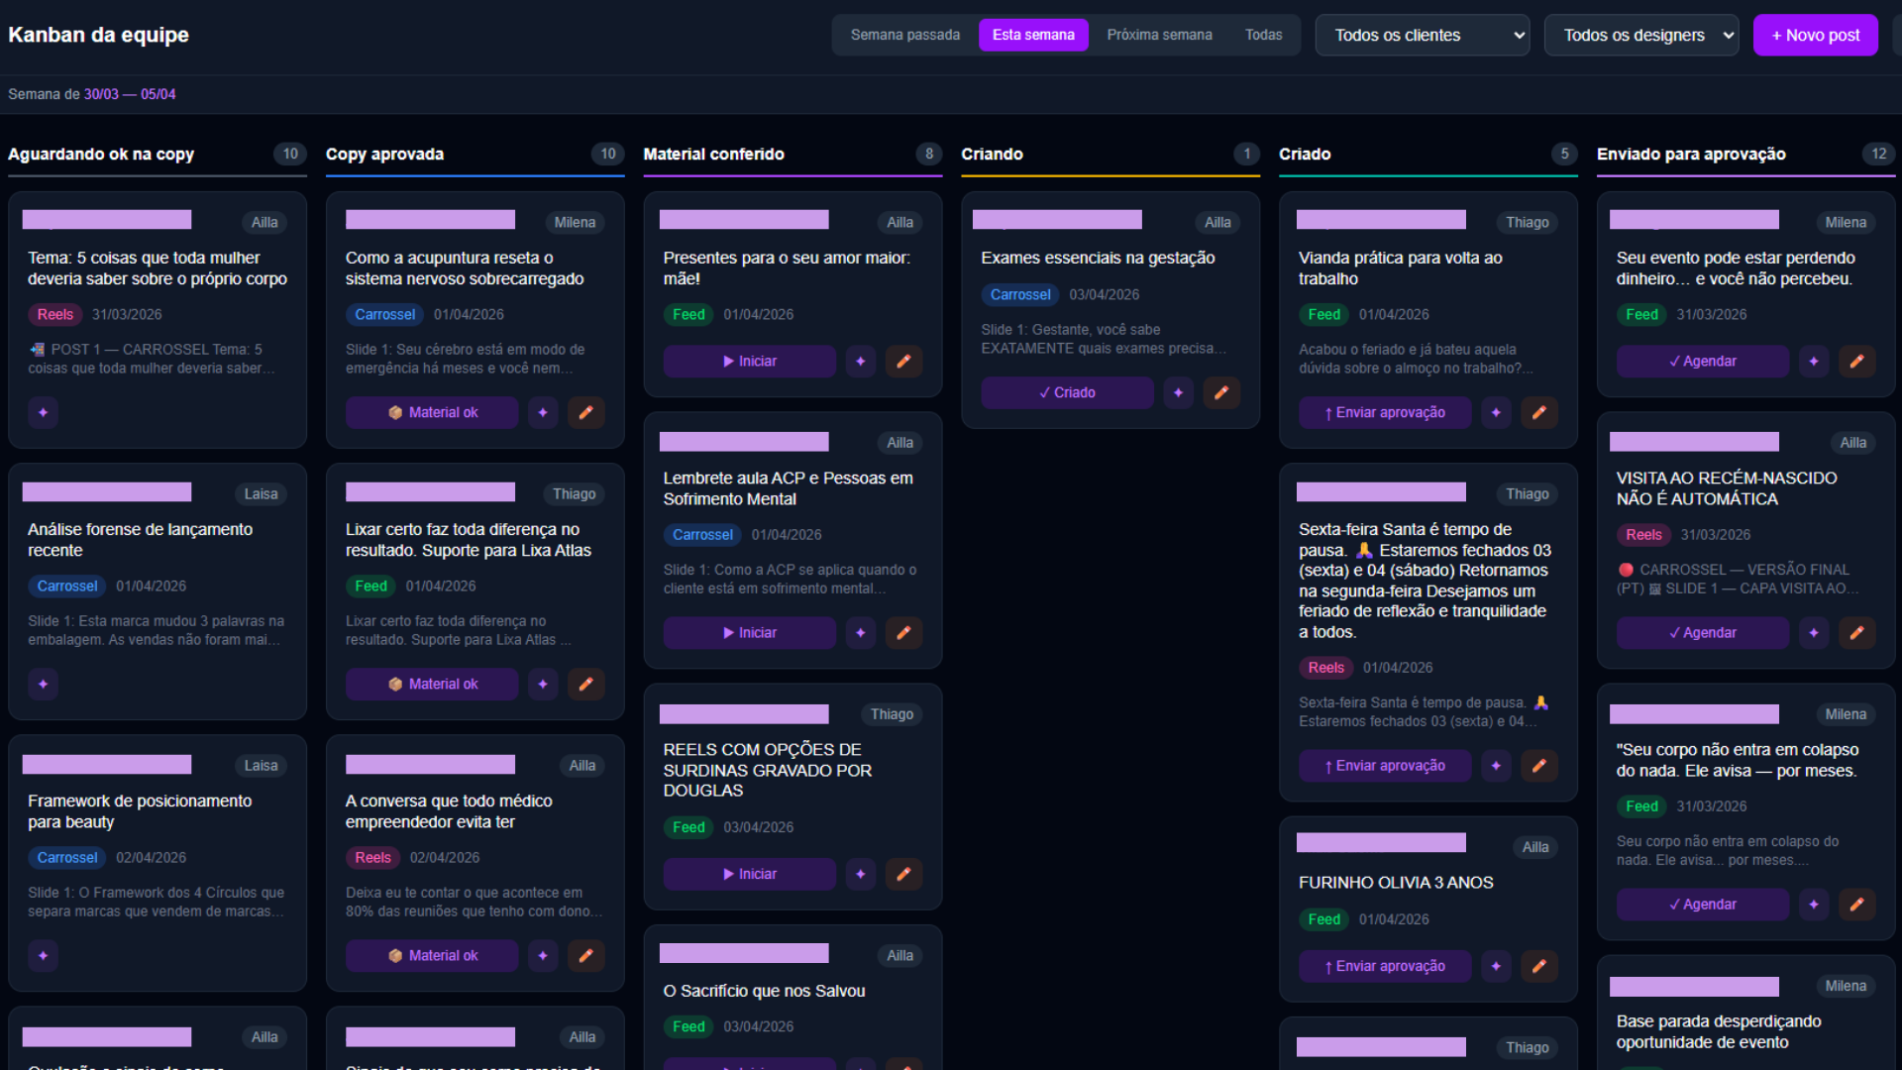The height and width of the screenshot is (1070, 1902).
Task: Edit the 'FURINHO OLIVIA 3 ANOS' card
Action: [x=1539, y=966]
